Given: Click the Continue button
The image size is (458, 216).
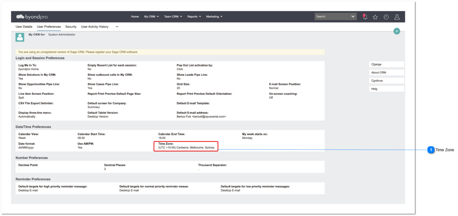Looking at the screenshot, I should coord(387,81).
